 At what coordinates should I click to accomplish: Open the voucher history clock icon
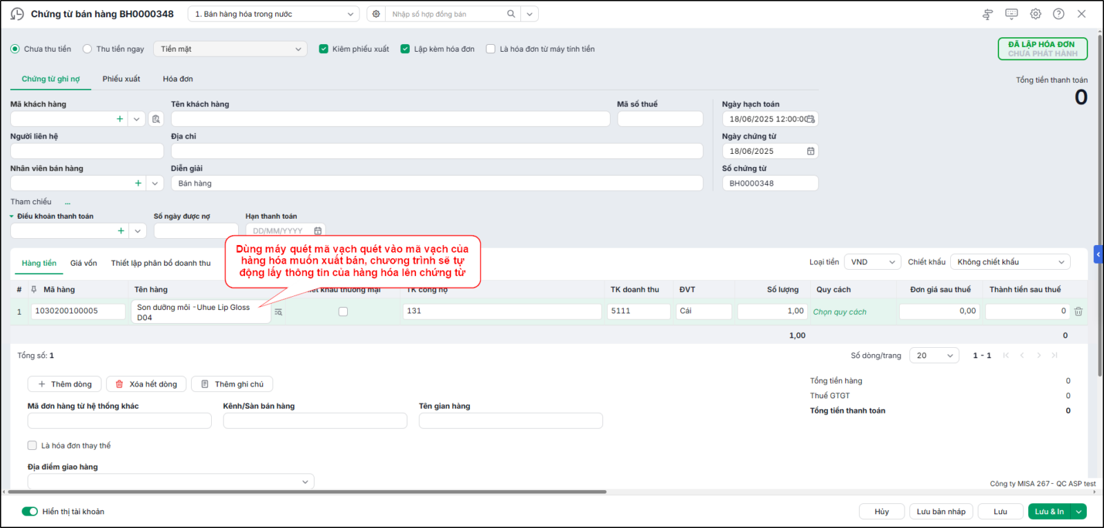click(x=17, y=14)
